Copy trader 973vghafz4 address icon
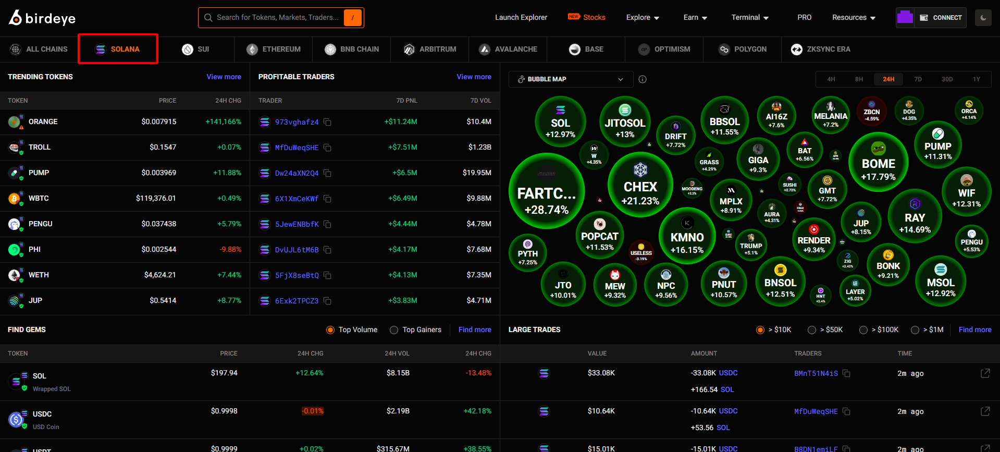1000x452 pixels. (328, 122)
